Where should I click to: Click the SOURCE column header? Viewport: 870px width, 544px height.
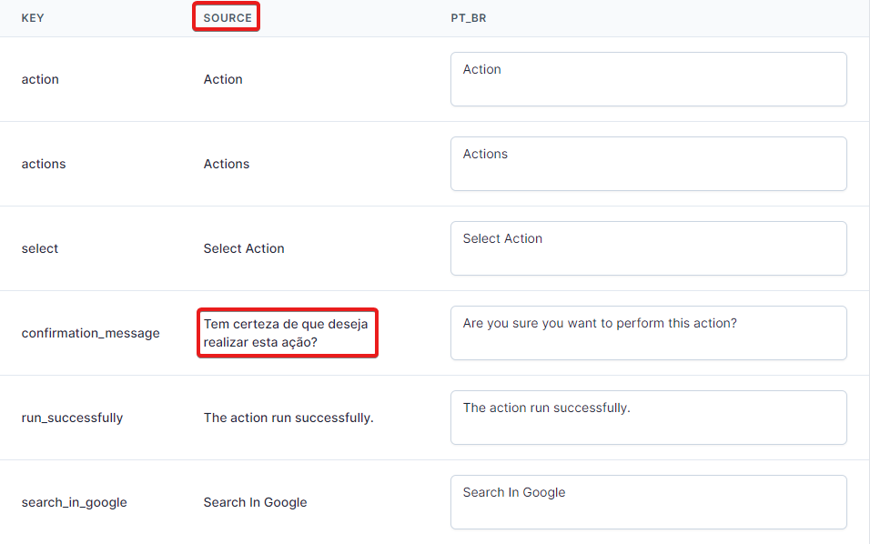tap(227, 18)
